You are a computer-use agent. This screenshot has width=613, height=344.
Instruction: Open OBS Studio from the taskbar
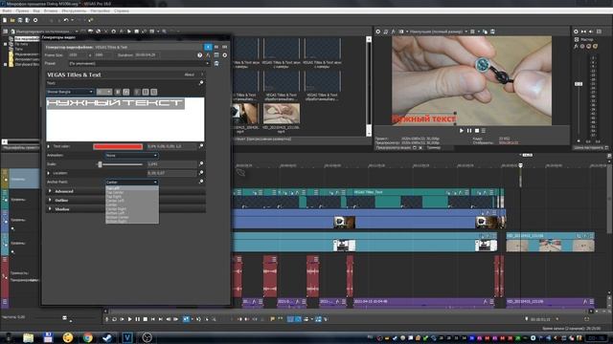click(147, 337)
